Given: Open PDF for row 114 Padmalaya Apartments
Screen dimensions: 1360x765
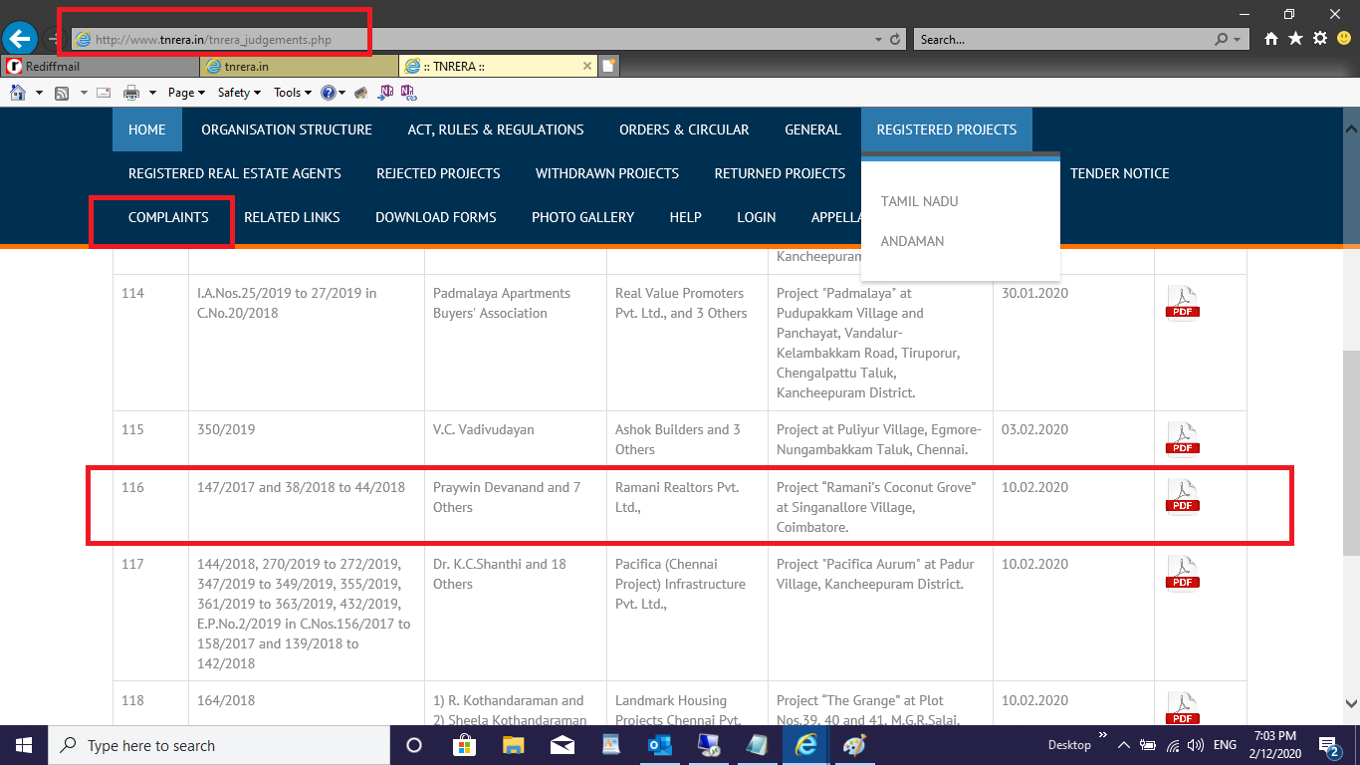Looking at the screenshot, I should (x=1182, y=303).
